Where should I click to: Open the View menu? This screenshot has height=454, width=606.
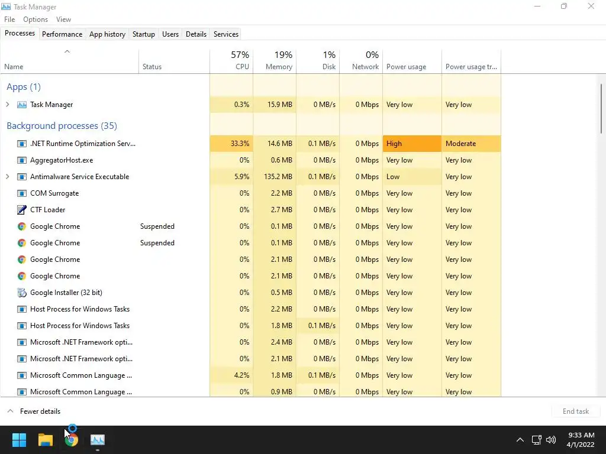[x=63, y=20]
